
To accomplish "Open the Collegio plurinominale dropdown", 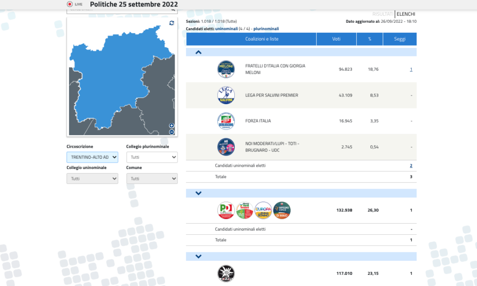I will coord(152,157).
